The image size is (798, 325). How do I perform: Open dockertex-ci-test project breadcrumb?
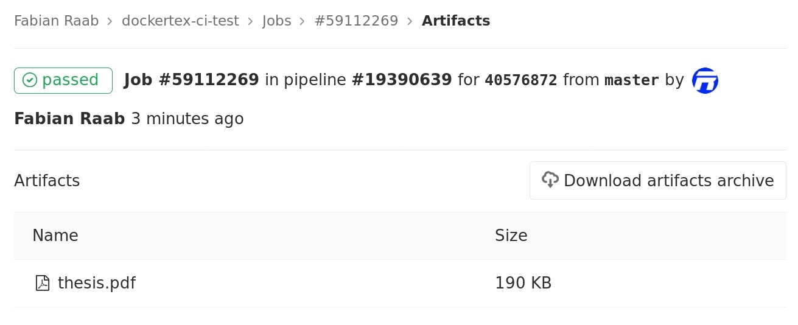point(180,21)
